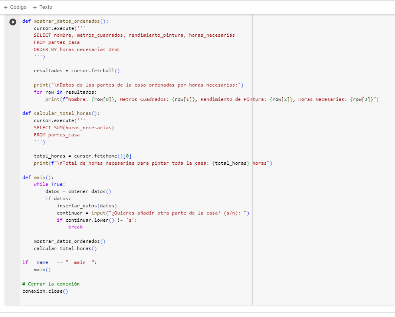
Task: Click the 'FROM partes_casa' line under ORDER BY query
Action: (x=57, y=42)
